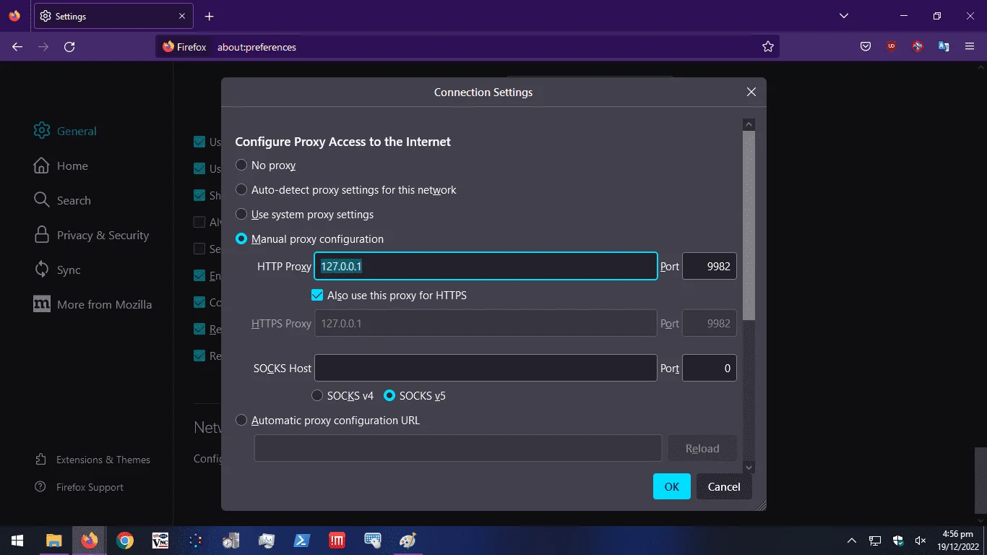Go back one page
Image resolution: width=987 pixels, height=555 pixels.
point(17,47)
